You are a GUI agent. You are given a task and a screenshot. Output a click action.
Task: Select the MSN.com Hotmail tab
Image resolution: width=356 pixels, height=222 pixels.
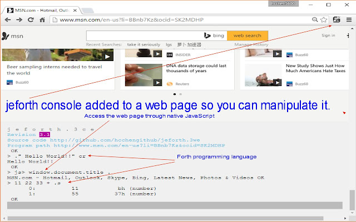tap(42, 10)
